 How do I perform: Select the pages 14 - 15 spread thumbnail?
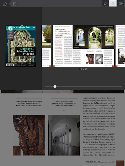coord(83,46)
